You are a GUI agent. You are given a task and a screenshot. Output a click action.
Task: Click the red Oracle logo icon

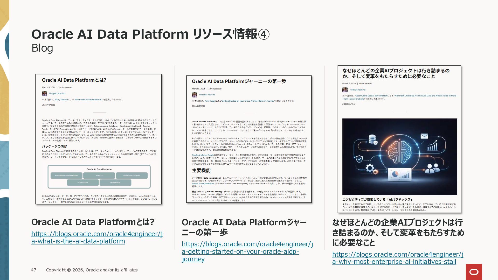pyautogui.click(x=474, y=272)
